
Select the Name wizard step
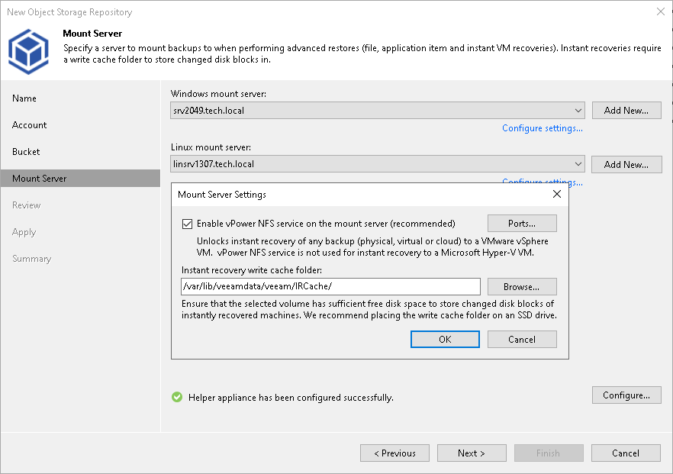click(x=24, y=98)
